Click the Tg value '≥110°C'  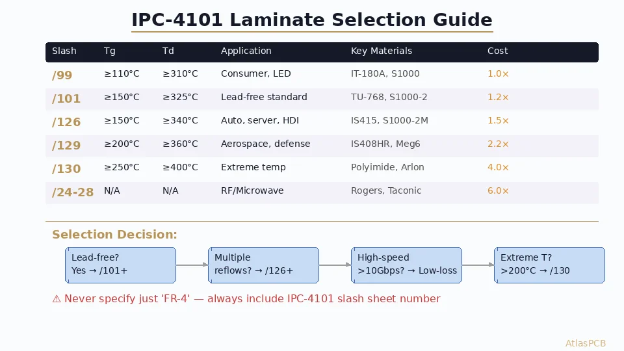click(122, 73)
